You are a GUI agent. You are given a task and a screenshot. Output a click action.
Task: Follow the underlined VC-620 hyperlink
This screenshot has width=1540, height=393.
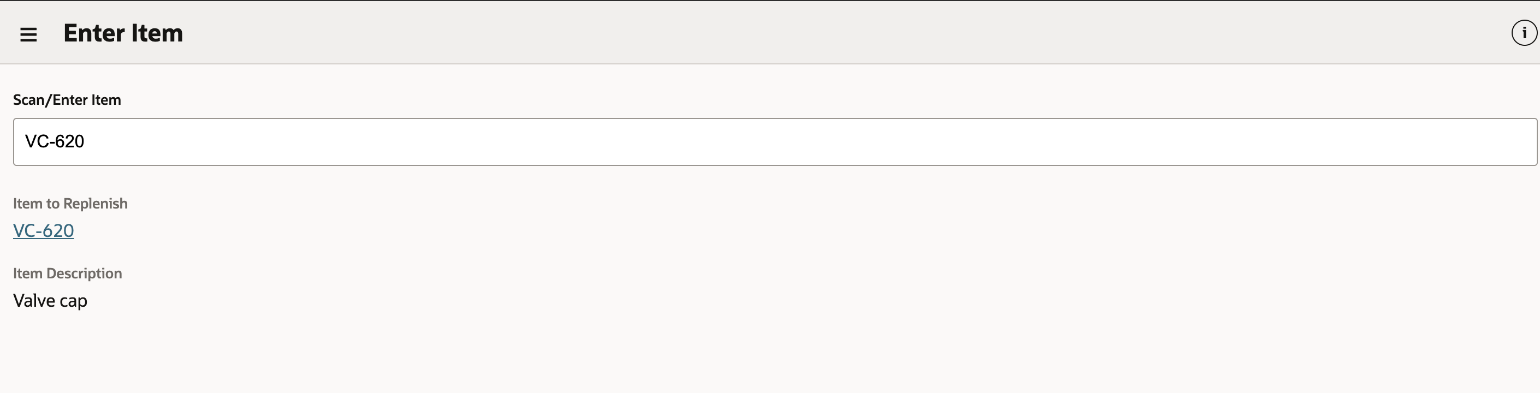click(x=44, y=230)
